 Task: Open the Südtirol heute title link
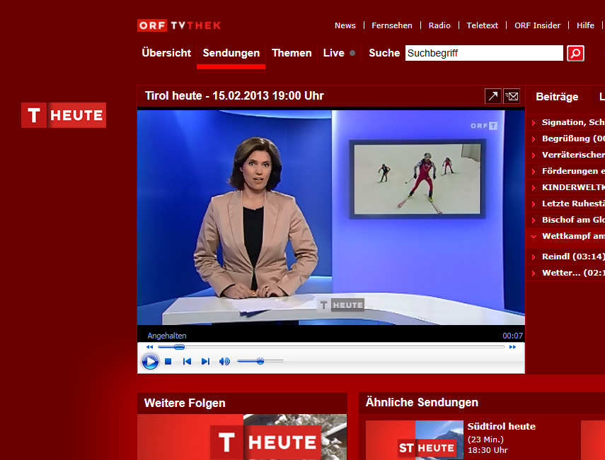501,426
